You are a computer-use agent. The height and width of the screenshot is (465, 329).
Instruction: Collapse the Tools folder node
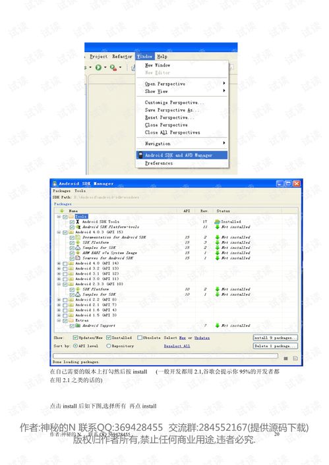coord(59,217)
